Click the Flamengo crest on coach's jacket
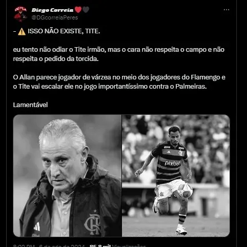247x247 pixels. tap(93, 224)
